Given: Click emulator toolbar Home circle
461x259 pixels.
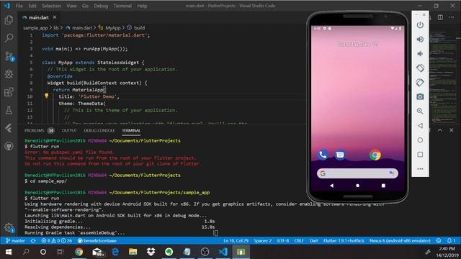Looking at the screenshot, I should click(420, 140).
